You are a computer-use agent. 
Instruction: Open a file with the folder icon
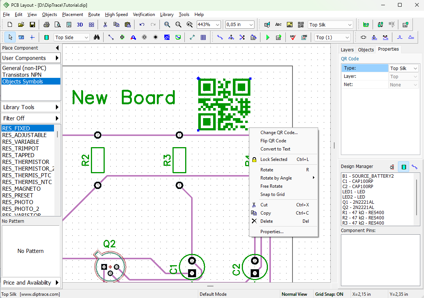21,25
